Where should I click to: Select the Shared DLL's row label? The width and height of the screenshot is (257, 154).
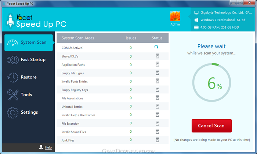(70, 56)
